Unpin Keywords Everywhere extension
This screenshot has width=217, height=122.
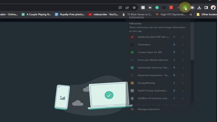(174, 75)
